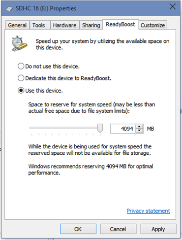This screenshot has width=182, height=240.
Task: Click the drive icon in title bar
Action: [x=9, y=9]
